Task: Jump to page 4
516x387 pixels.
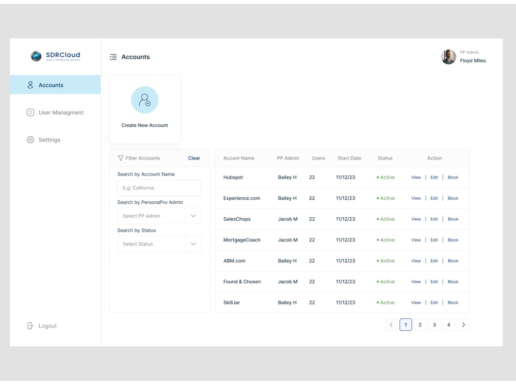Action: [449, 325]
